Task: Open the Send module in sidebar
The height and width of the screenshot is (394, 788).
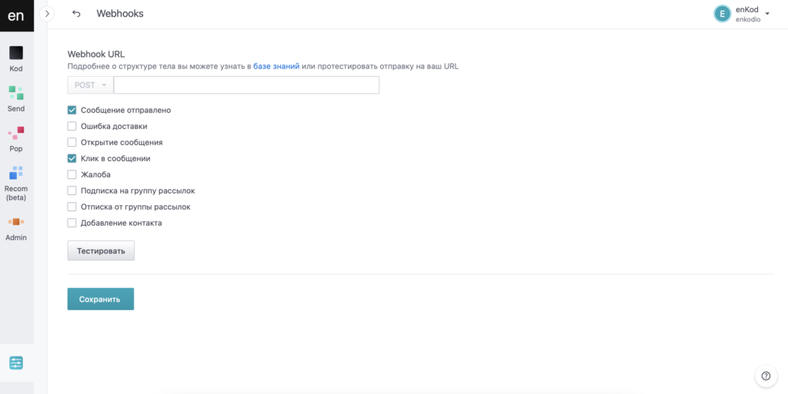Action: tap(16, 98)
